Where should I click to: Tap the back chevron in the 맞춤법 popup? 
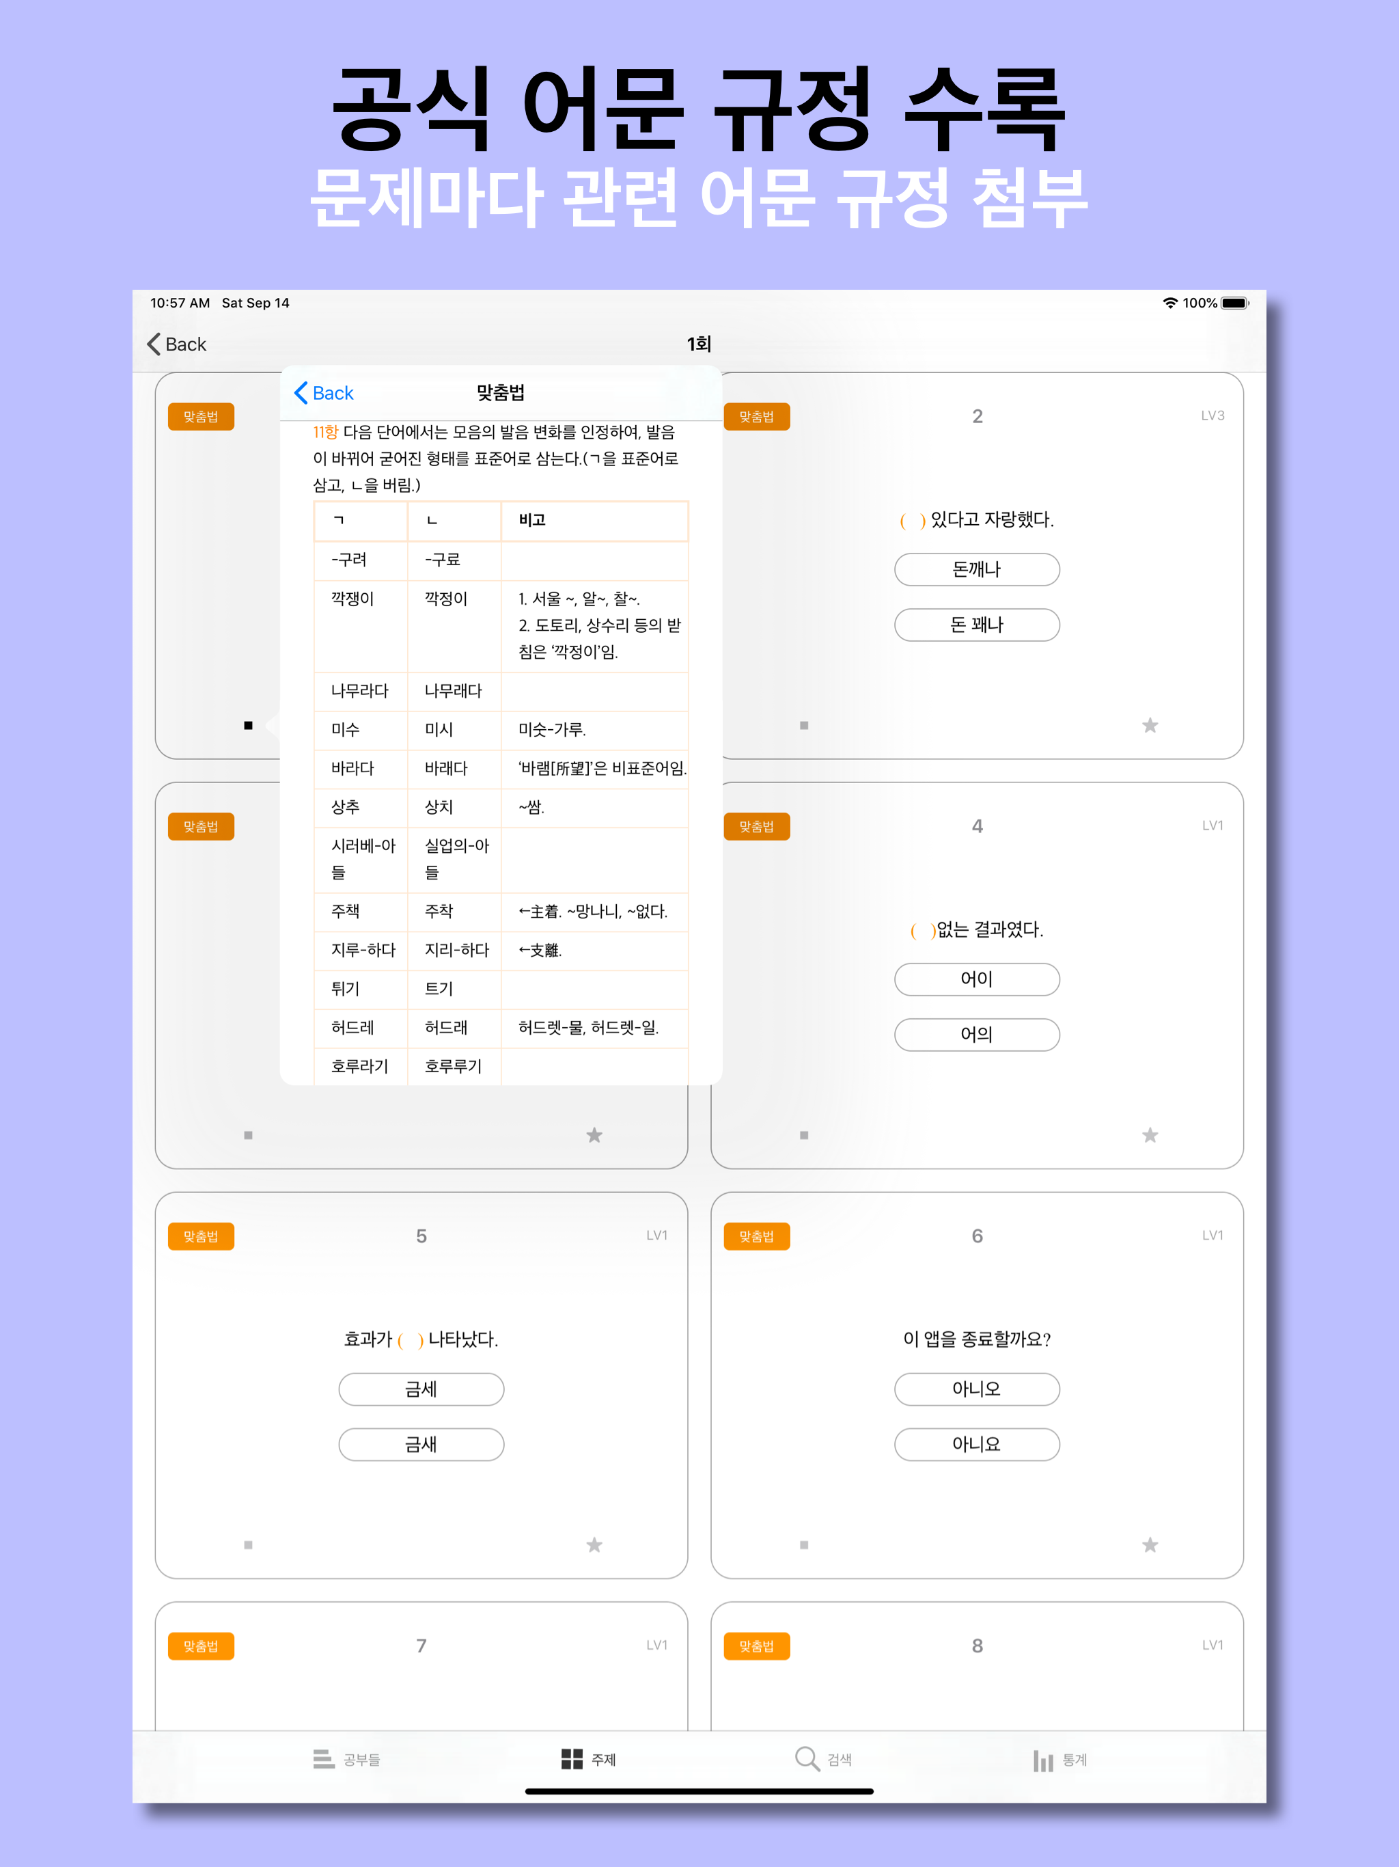(320, 392)
